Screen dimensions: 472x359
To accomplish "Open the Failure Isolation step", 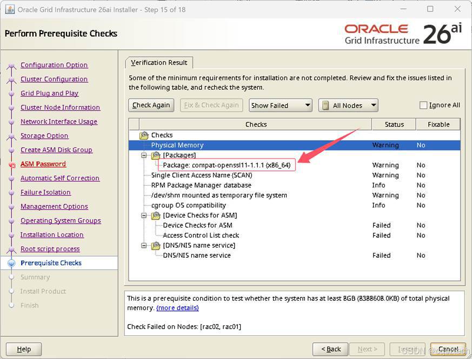I will pos(45,193).
